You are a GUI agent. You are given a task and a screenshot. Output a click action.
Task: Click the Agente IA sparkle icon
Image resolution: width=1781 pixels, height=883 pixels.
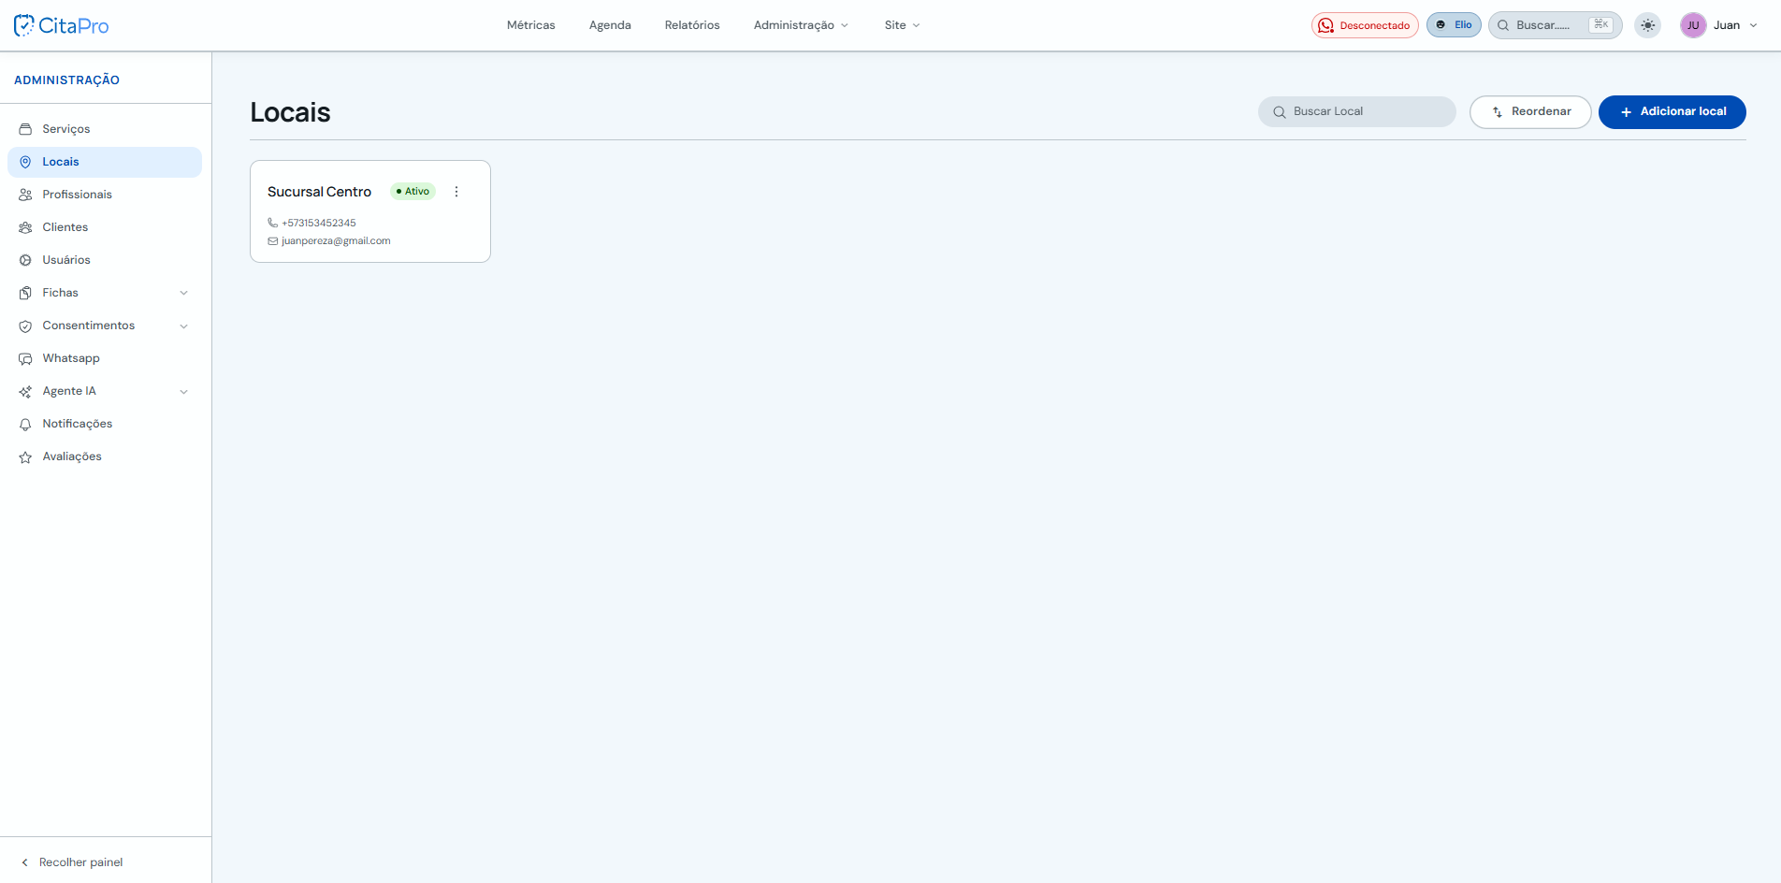tap(25, 391)
